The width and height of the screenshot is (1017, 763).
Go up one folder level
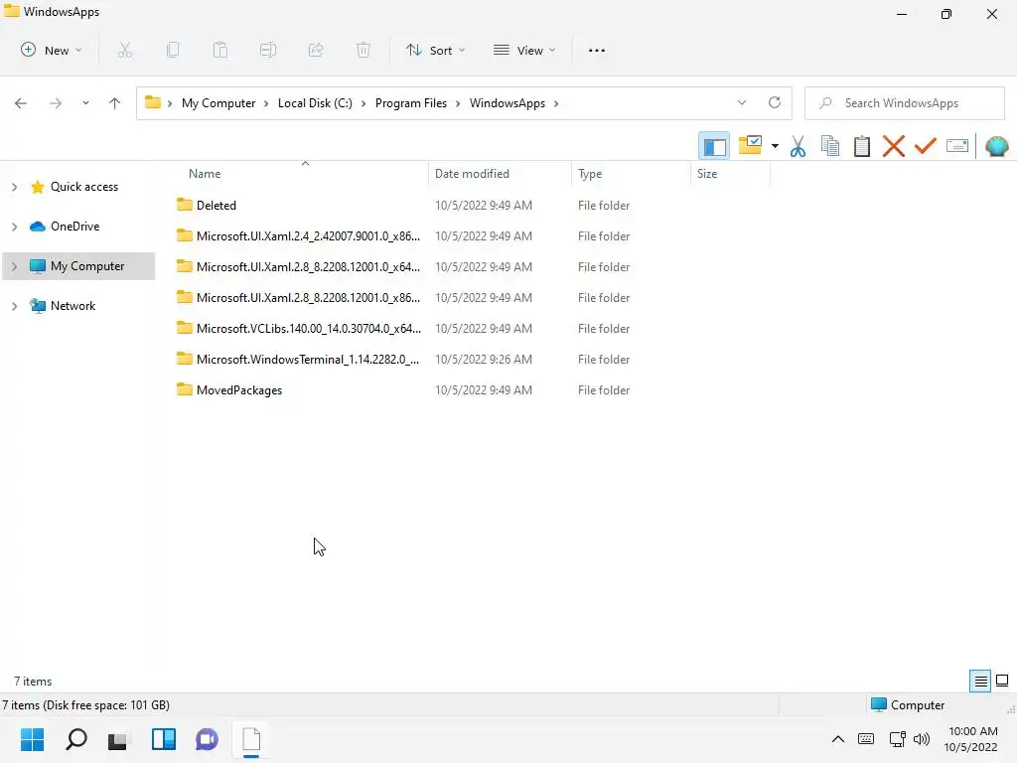(115, 103)
